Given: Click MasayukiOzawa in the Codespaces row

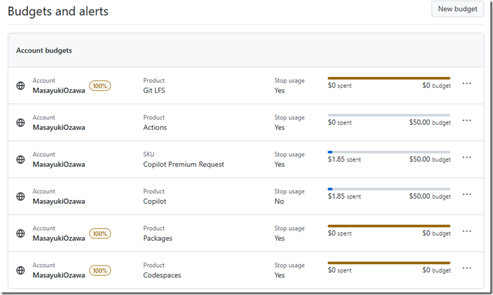Looking at the screenshot, I should [59, 275].
